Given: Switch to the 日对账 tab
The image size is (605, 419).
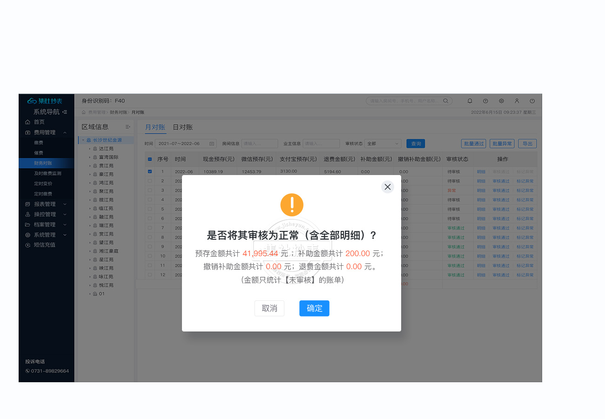Looking at the screenshot, I should 182,127.
